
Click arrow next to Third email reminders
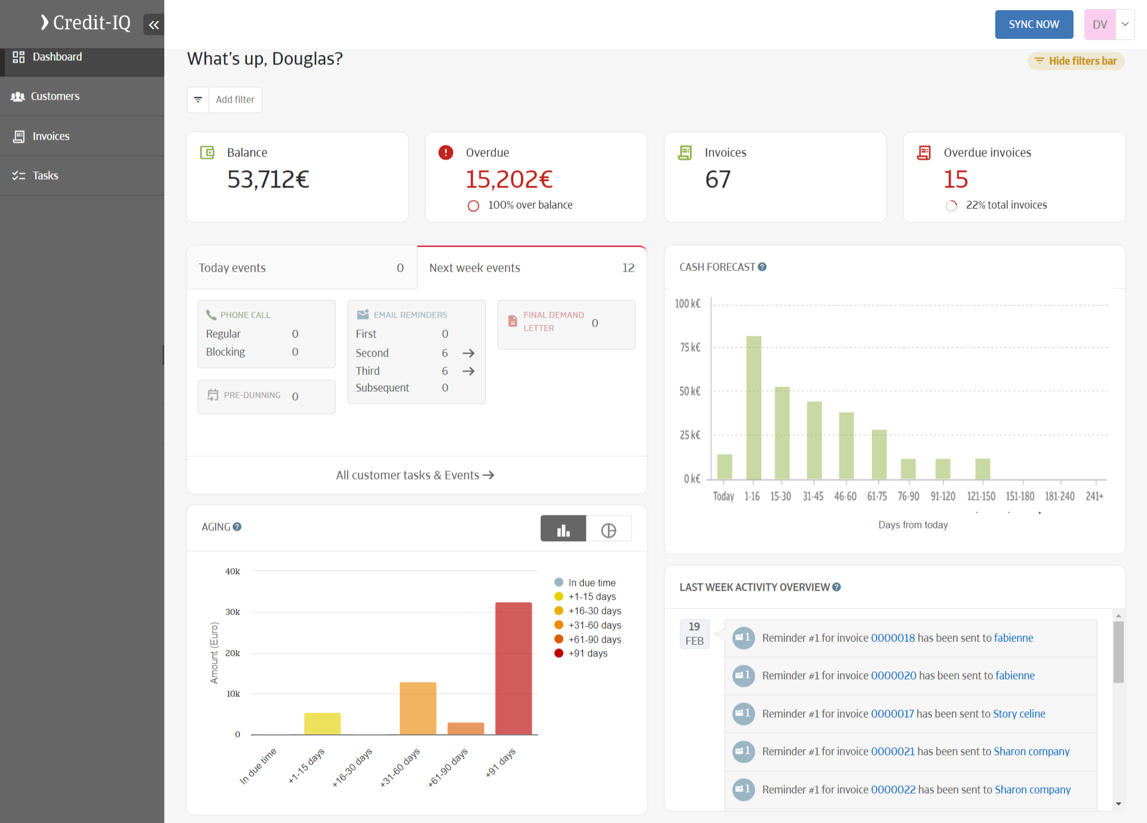click(468, 371)
